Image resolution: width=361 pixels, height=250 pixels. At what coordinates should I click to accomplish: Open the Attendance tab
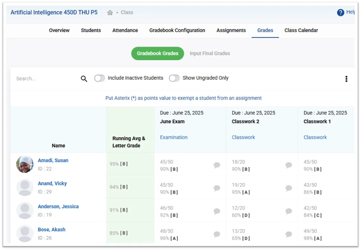pyautogui.click(x=125, y=30)
